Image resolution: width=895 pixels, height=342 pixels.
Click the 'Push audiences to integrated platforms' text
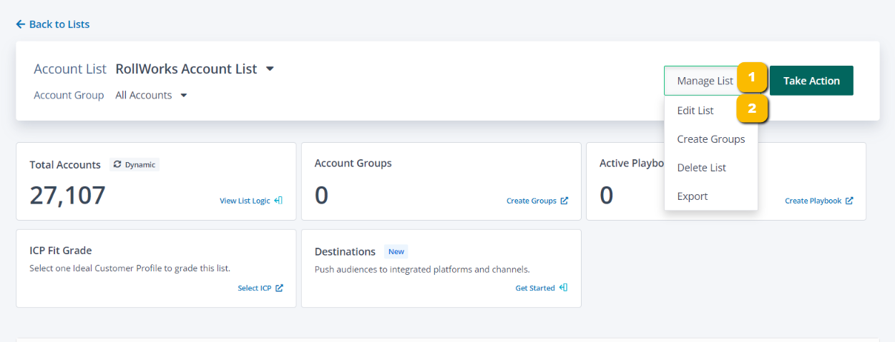tap(422, 269)
